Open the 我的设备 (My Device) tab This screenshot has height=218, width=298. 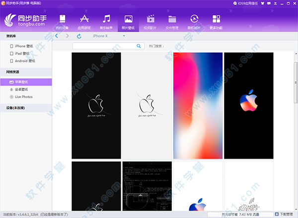pos(62,21)
